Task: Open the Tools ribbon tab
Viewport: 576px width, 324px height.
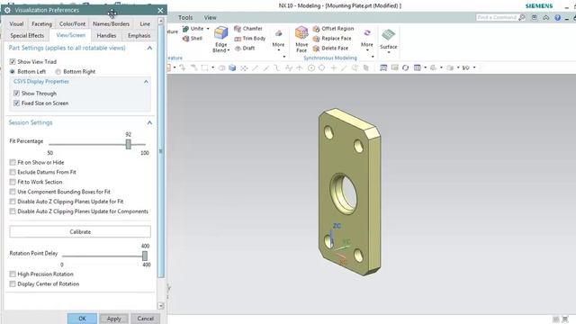Action: coord(185,18)
